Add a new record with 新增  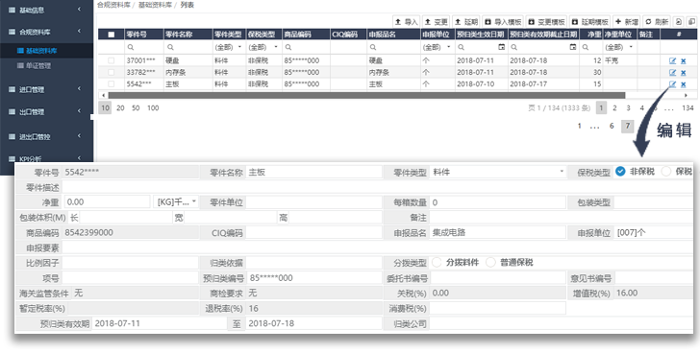point(626,21)
